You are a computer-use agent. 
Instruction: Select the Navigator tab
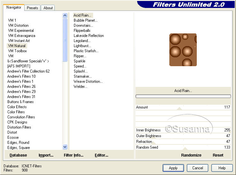tap(14, 7)
